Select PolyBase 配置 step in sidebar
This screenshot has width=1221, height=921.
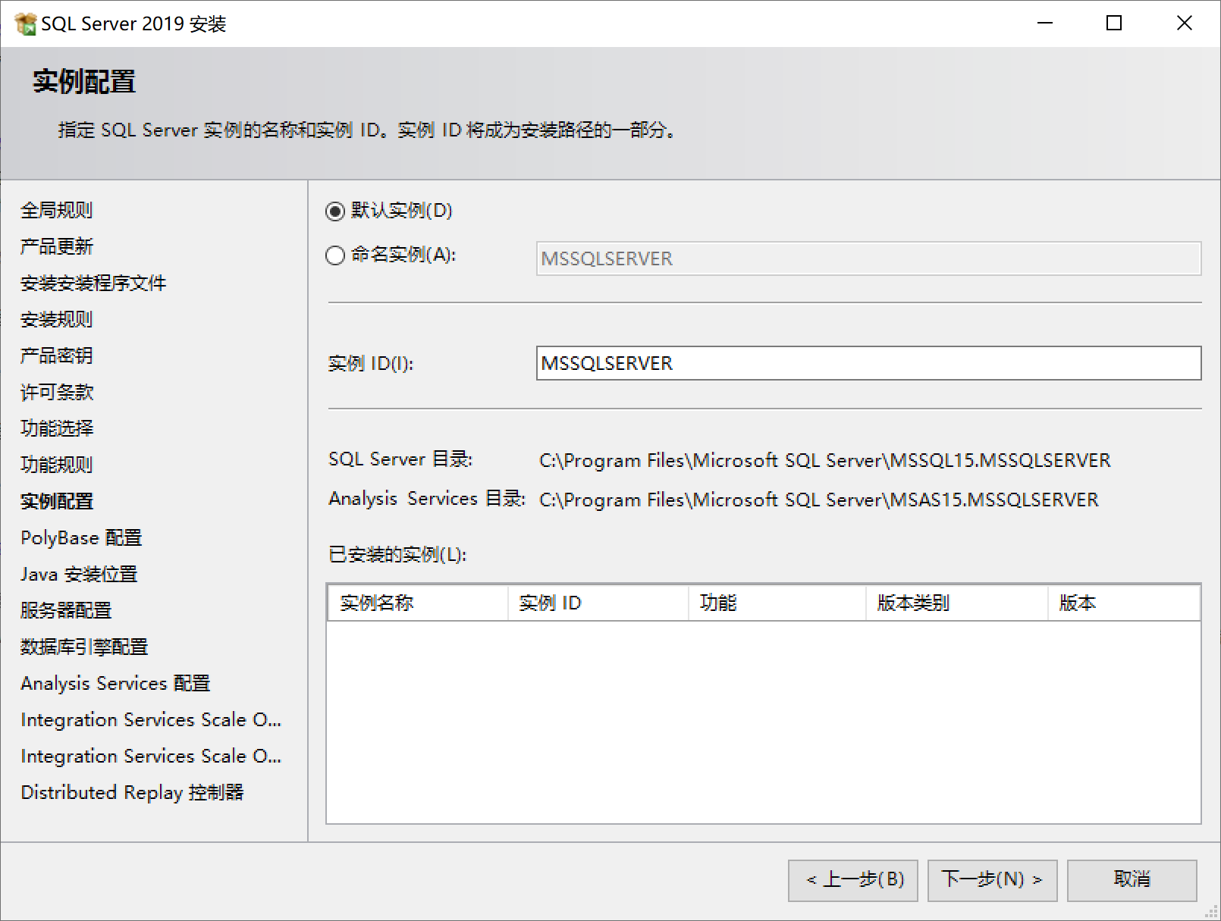coord(81,537)
